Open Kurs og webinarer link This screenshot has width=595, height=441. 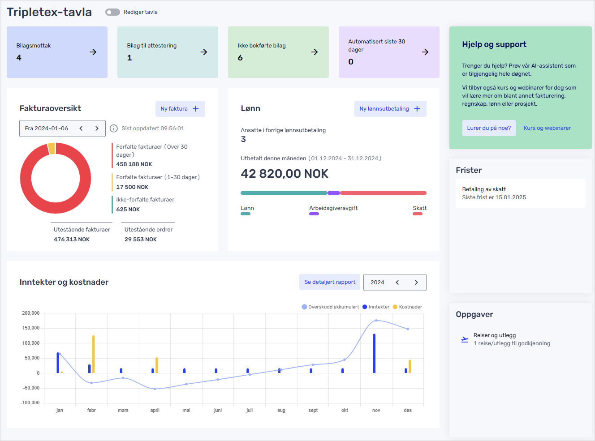(x=548, y=128)
